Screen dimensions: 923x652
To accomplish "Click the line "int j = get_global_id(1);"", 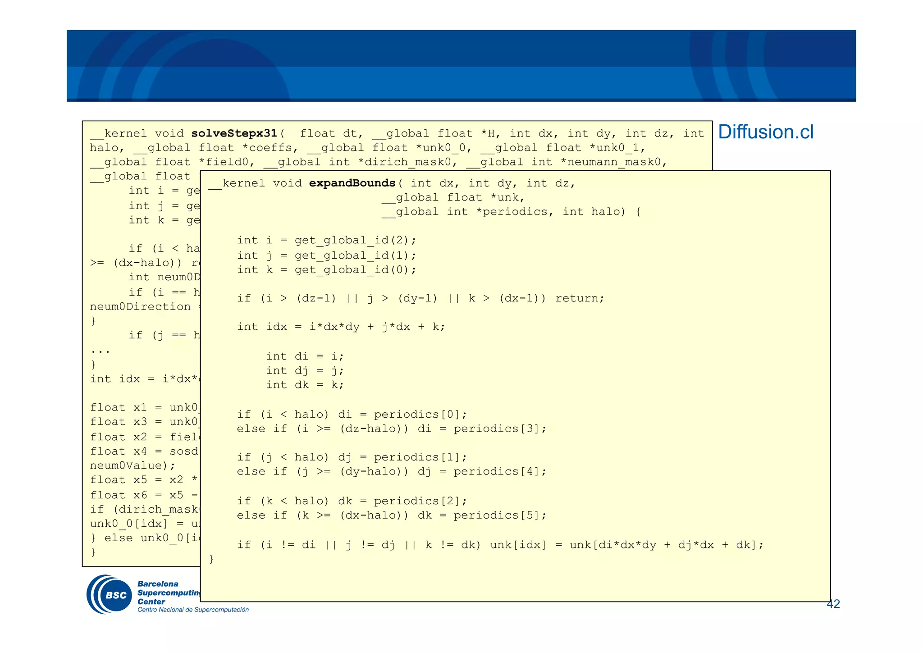I will coord(327,255).
